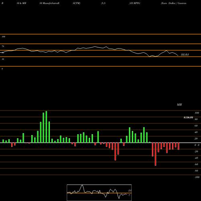The width and height of the screenshot is (201, 201).
Task: Click the MR axis label 60
Action: (x=196, y=126)
